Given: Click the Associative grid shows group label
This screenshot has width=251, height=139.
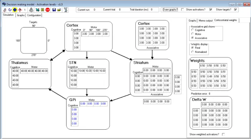Looking at the screenshot, I should (203, 27).
